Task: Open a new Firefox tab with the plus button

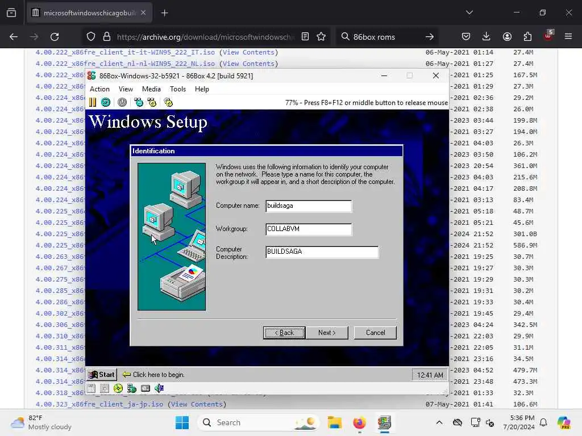Action: pyautogui.click(x=165, y=13)
